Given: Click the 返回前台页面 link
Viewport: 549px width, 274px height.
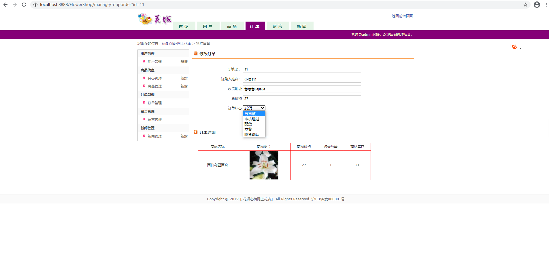Looking at the screenshot, I should 402,16.
